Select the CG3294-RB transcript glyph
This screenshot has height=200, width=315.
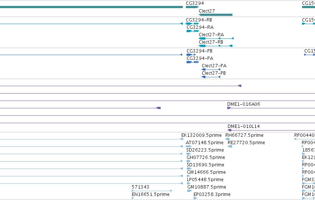[192, 24]
